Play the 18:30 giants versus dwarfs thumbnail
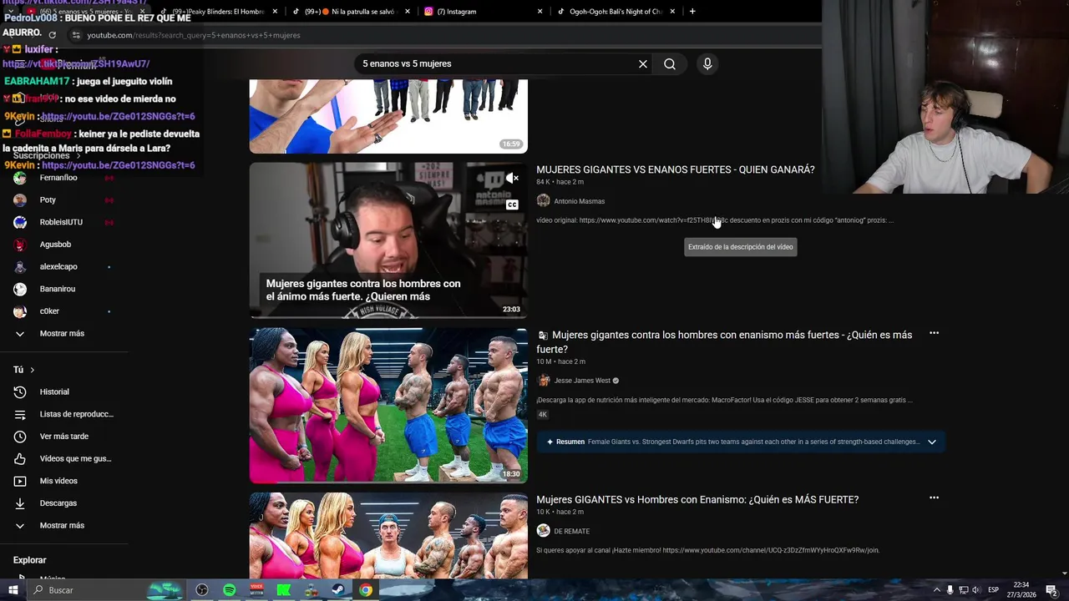This screenshot has width=1069, height=601. (x=388, y=406)
